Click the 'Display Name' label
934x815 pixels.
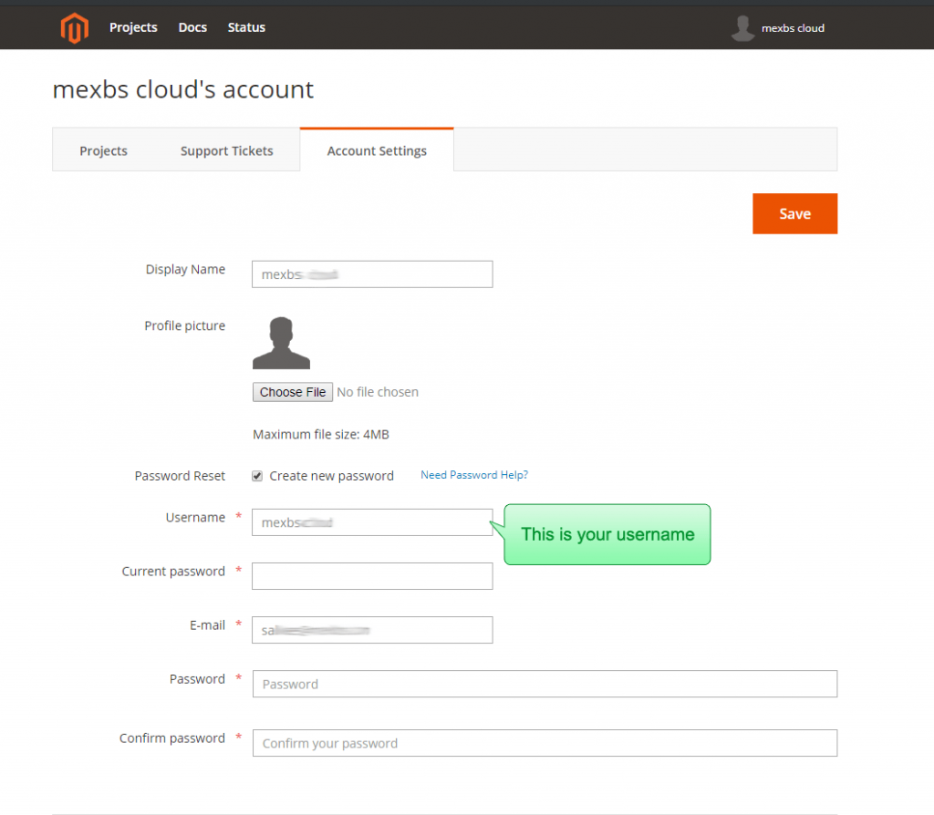[x=185, y=270]
